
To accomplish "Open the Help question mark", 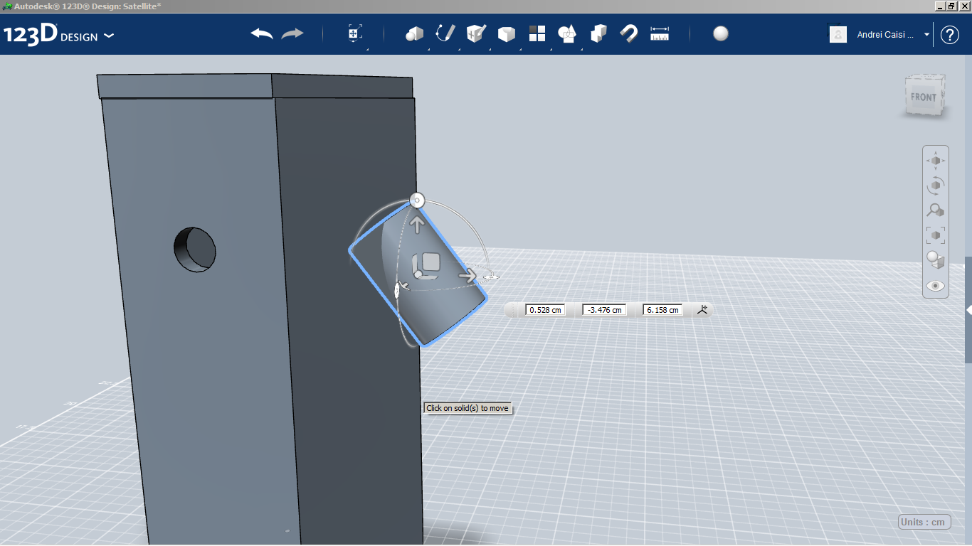I will (x=950, y=34).
